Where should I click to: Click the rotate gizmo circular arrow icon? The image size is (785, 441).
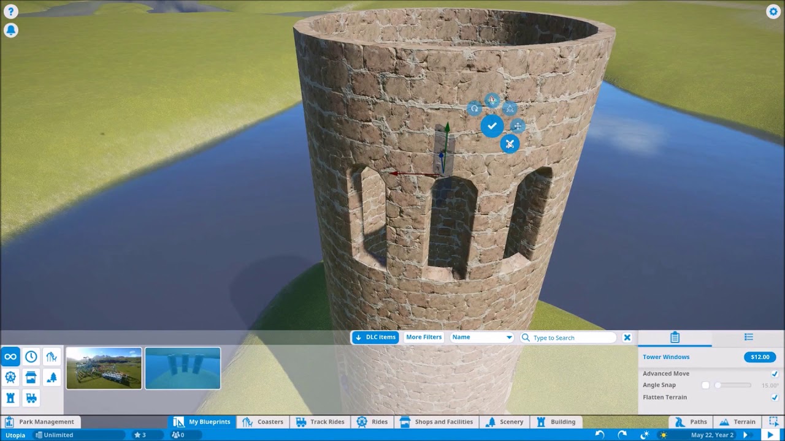(474, 109)
